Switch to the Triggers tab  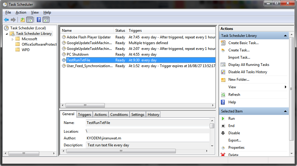pos(85,115)
